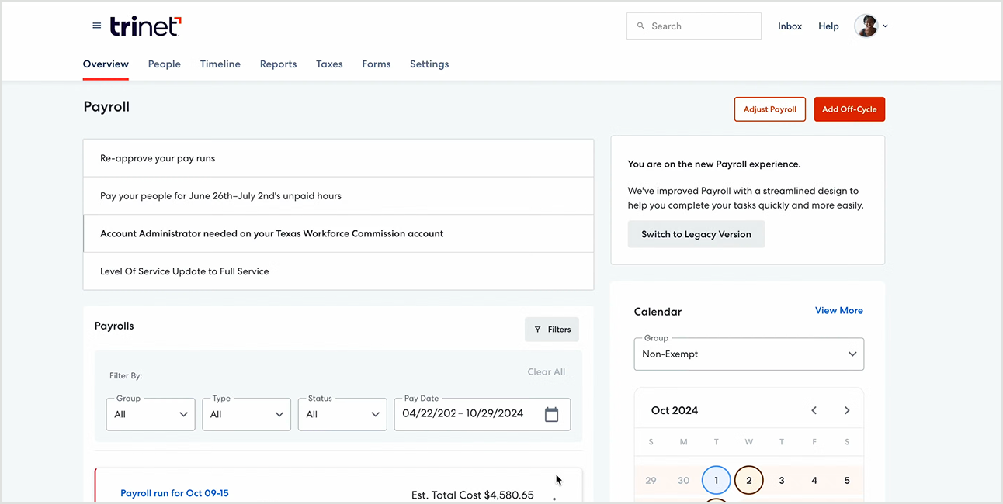
Task: Expand the Non-Exempt calendar group dropdown
Action: [x=749, y=354]
